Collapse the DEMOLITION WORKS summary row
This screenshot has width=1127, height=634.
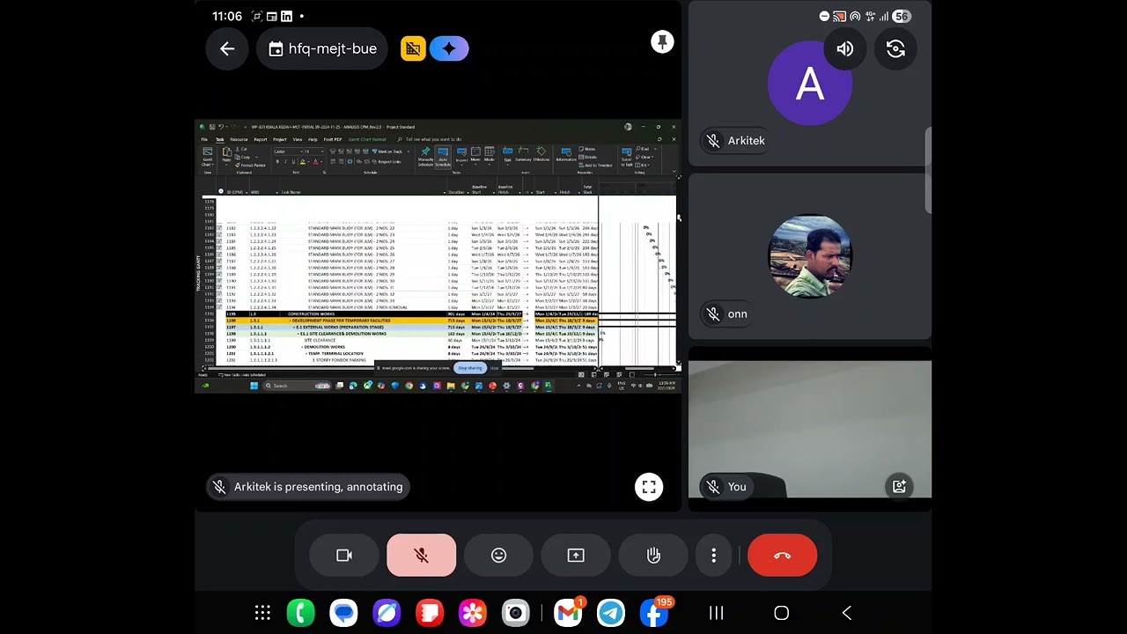pyautogui.click(x=301, y=347)
